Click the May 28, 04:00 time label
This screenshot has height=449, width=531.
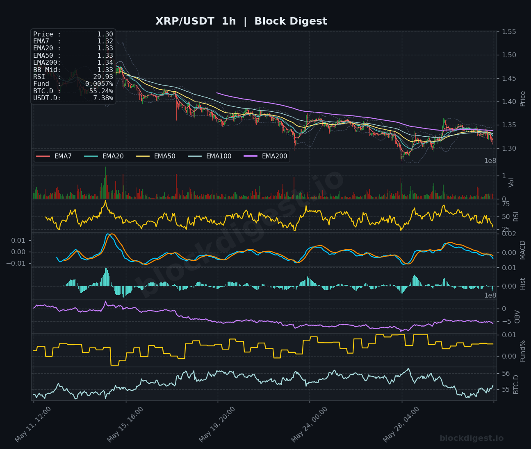tap(401, 424)
